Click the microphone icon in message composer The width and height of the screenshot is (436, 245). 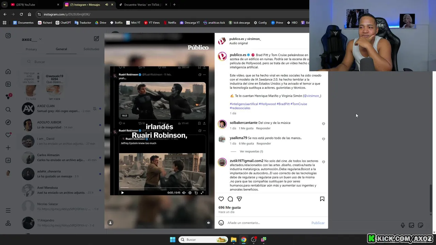pyautogui.click(x=403, y=225)
